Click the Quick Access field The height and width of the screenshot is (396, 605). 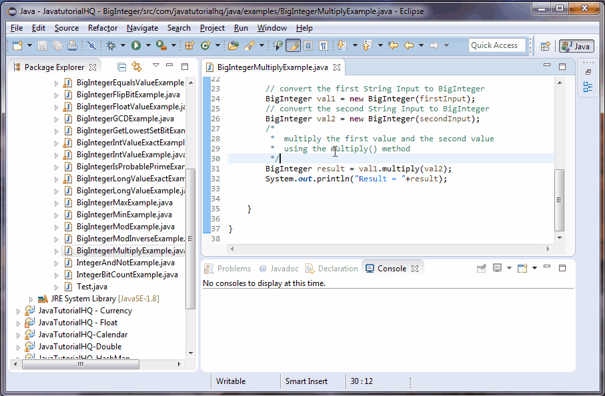496,45
